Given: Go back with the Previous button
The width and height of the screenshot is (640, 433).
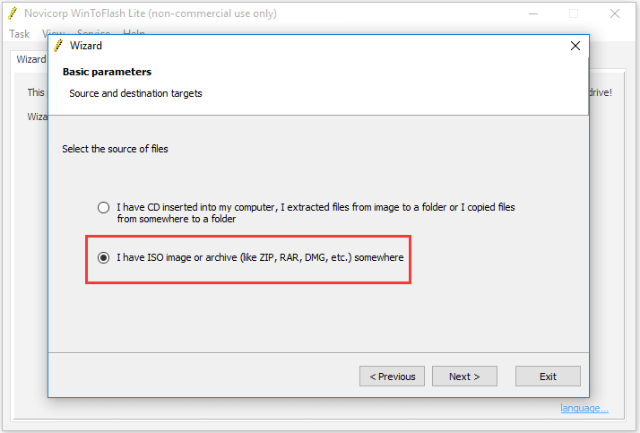Looking at the screenshot, I should [x=392, y=376].
